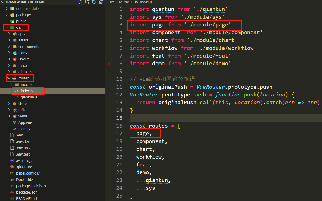Click the icons folder icon

click(x=15, y=53)
